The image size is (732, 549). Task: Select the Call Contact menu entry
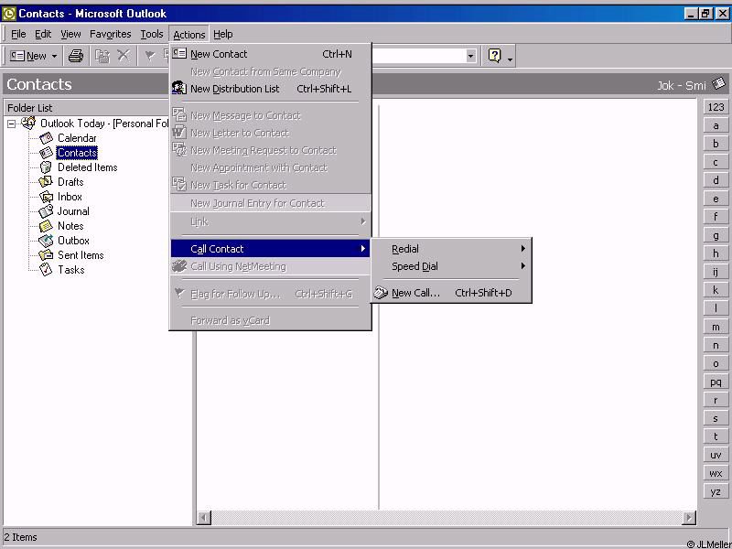271,249
